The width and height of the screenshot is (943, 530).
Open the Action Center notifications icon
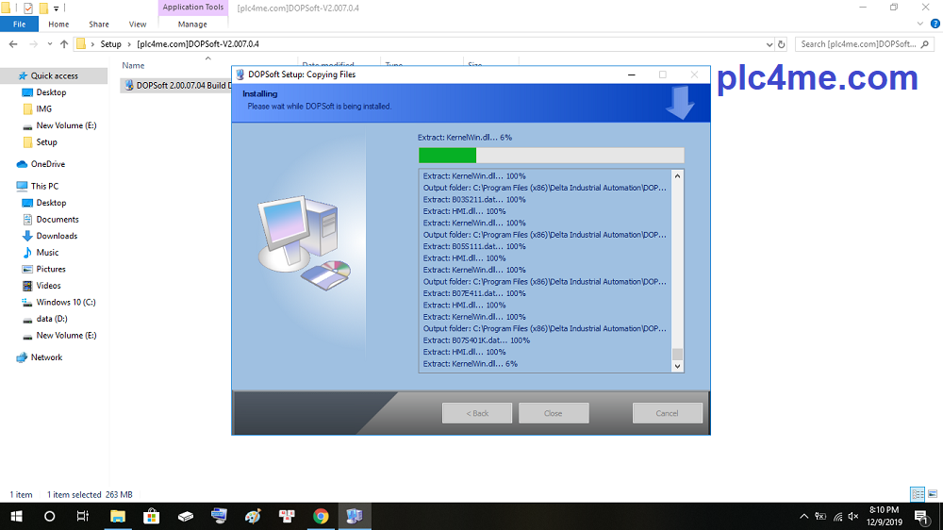coord(920,516)
